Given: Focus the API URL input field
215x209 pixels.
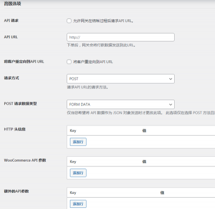Looking at the screenshot, I should (120, 37).
